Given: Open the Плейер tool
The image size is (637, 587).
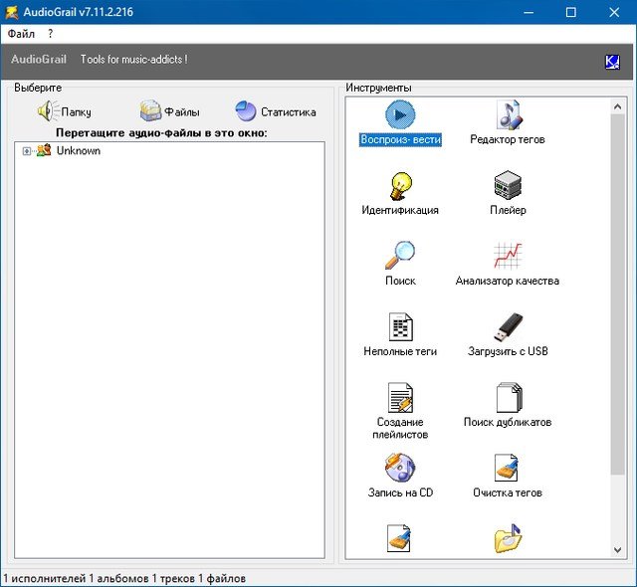Looking at the screenshot, I should pos(508,185).
